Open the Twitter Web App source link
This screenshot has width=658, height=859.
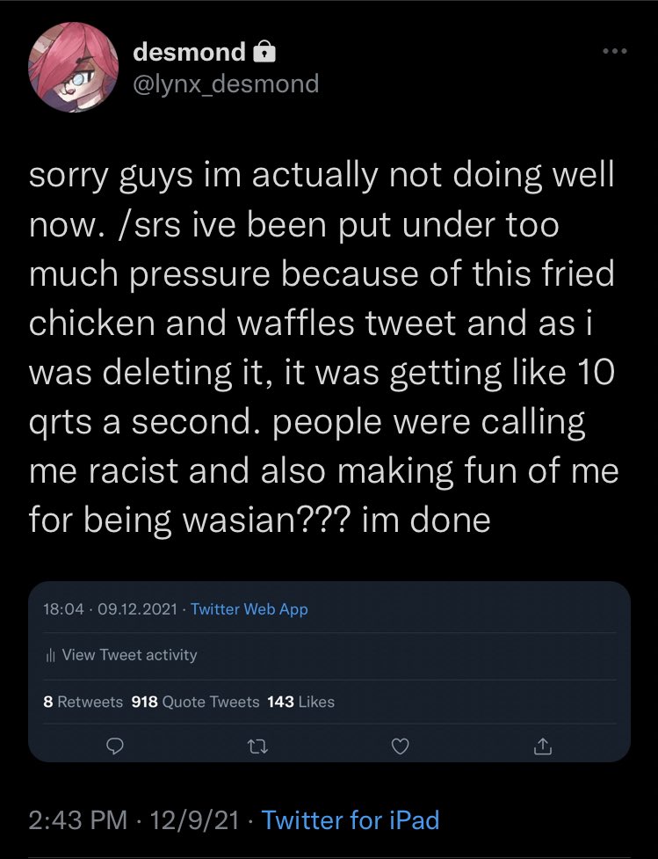coord(249,608)
